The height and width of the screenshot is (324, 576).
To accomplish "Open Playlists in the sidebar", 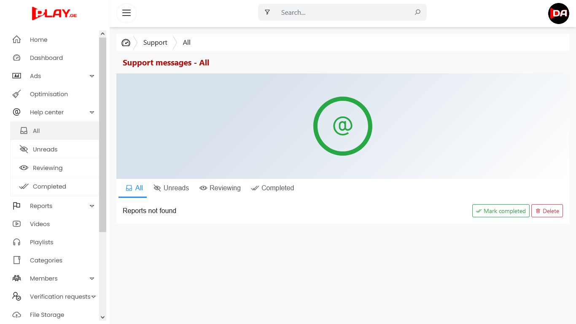I will coord(41,242).
